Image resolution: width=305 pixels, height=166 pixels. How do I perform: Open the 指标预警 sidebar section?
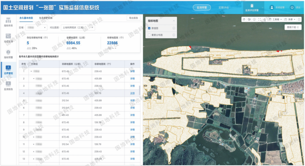pyautogui.click(x=8, y=54)
